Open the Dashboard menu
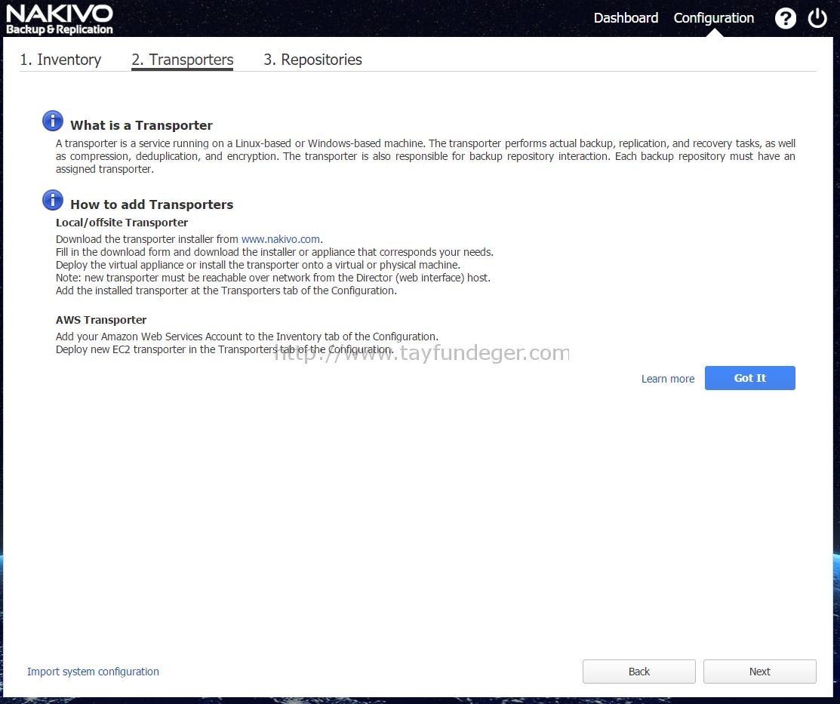 (x=626, y=18)
